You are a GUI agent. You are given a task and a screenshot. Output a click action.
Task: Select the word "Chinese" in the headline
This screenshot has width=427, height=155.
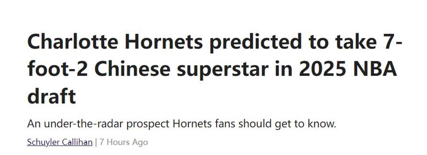132,70
